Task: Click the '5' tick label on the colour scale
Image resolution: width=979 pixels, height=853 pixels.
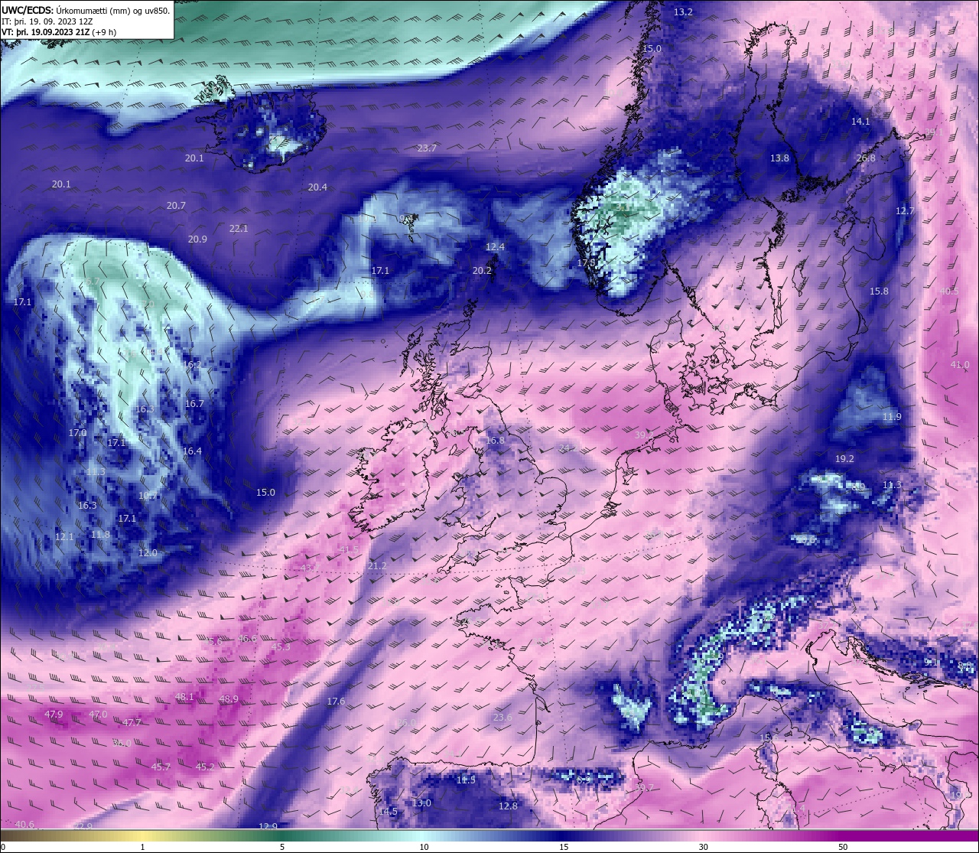Action: (282, 847)
